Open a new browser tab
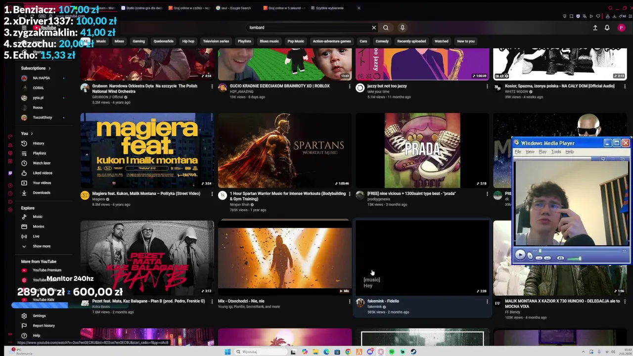Image resolution: width=633 pixels, height=356 pixels. click(359, 8)
